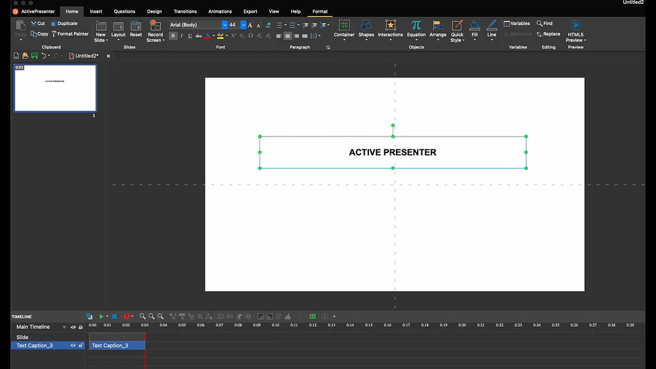The height and width of the screenshot is (369, 656).
Task: Open the Insert ribbon tab
Action: click(x=96, y=12)
